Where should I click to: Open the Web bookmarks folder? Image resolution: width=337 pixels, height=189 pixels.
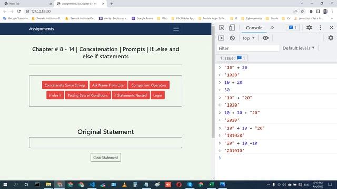[x=162, y=19]
